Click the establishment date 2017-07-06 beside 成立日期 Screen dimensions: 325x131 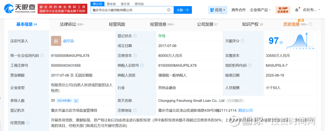(x=167, y=46)
